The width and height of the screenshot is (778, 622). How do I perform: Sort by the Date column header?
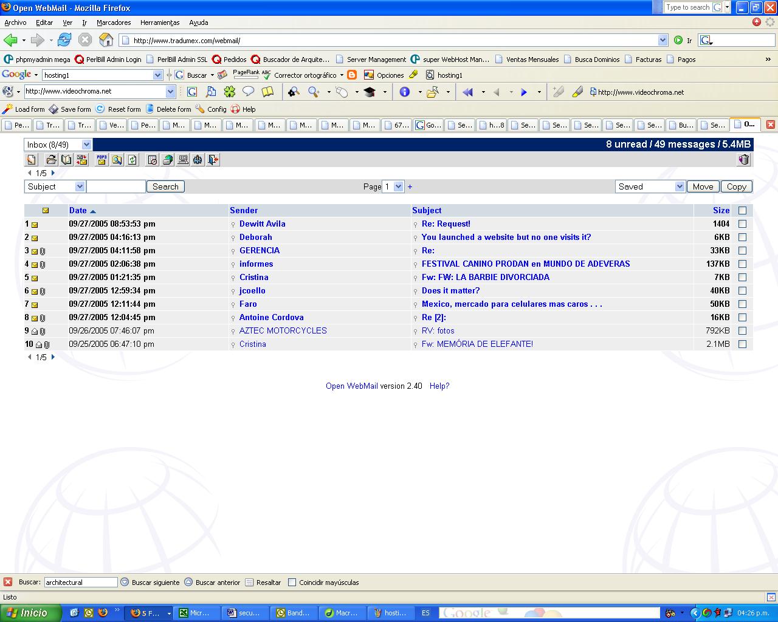[78, 210]
